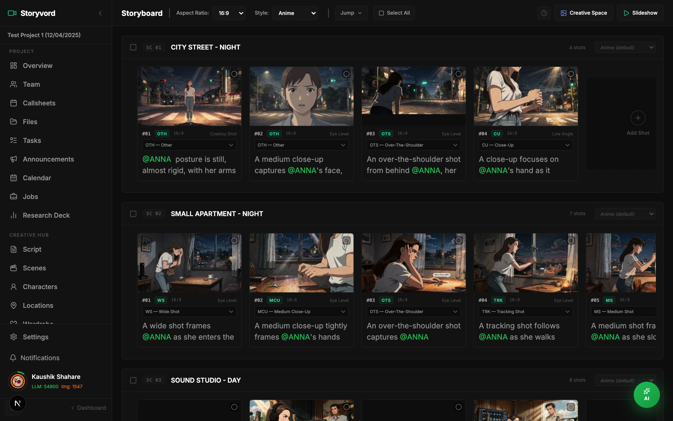Click the Creative Space image icon
The image size is (673, 421).
coord(563,13)
